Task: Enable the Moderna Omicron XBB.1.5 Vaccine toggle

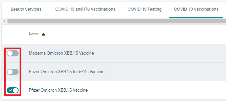Action: point(13,53)
